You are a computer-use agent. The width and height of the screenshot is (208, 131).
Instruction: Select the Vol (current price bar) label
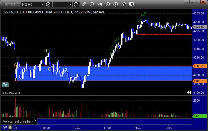(18, 121)
